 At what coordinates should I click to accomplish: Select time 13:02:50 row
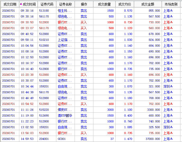point(27,127)
